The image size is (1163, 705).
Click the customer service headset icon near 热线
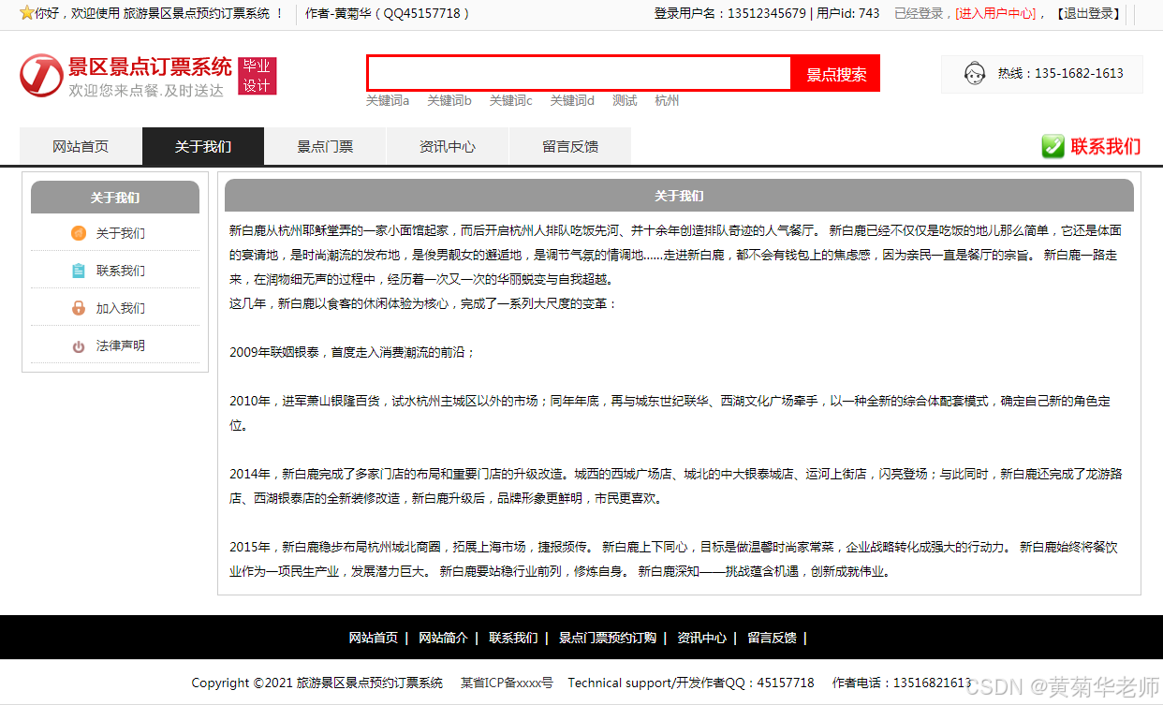pyautogui.click(x=976, y=73)
